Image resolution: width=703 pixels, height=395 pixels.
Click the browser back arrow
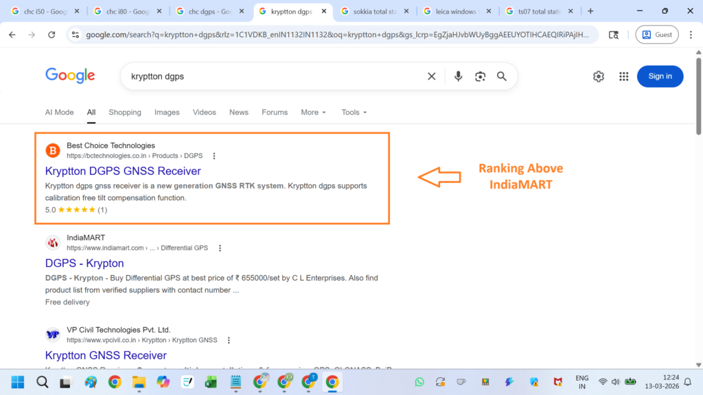11,34
